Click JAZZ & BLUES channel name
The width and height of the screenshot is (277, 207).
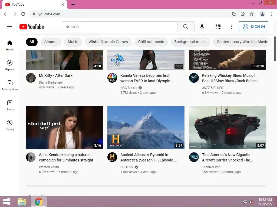point(213,88)
